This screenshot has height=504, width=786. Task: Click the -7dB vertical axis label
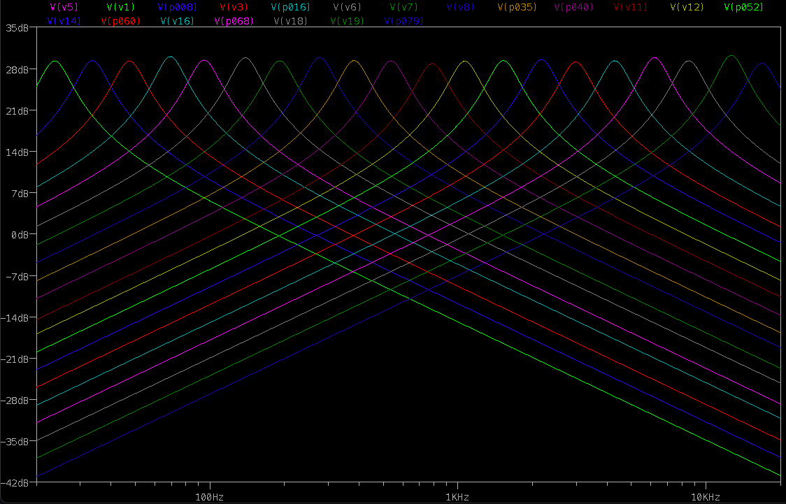pyautogui.click(x=17, y=277)
